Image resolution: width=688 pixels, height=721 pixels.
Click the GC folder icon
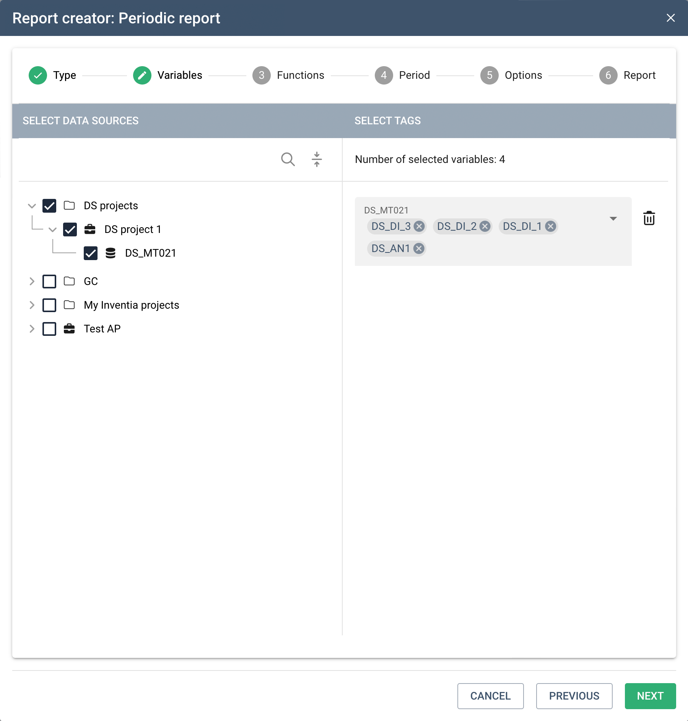pyautogui.click(x=69, y=281)
